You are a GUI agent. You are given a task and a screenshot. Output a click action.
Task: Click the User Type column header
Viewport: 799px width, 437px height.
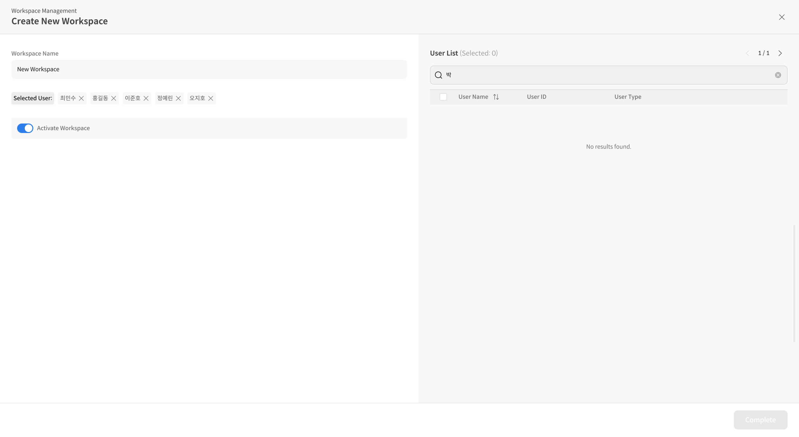point(627,97)
